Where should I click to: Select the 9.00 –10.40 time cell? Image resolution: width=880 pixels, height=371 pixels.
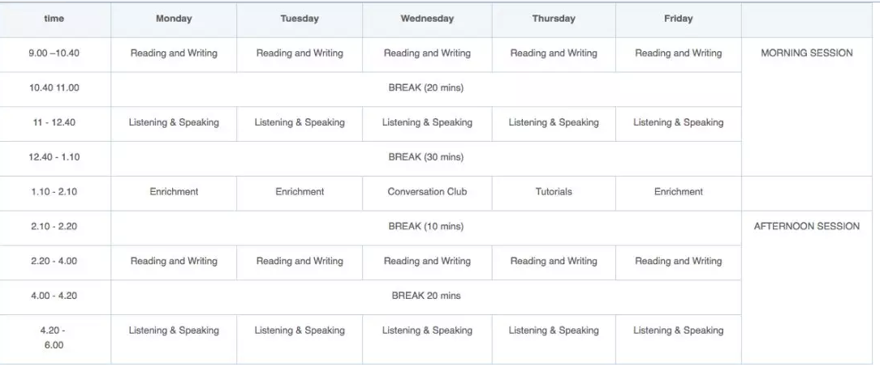coord(54,53)
